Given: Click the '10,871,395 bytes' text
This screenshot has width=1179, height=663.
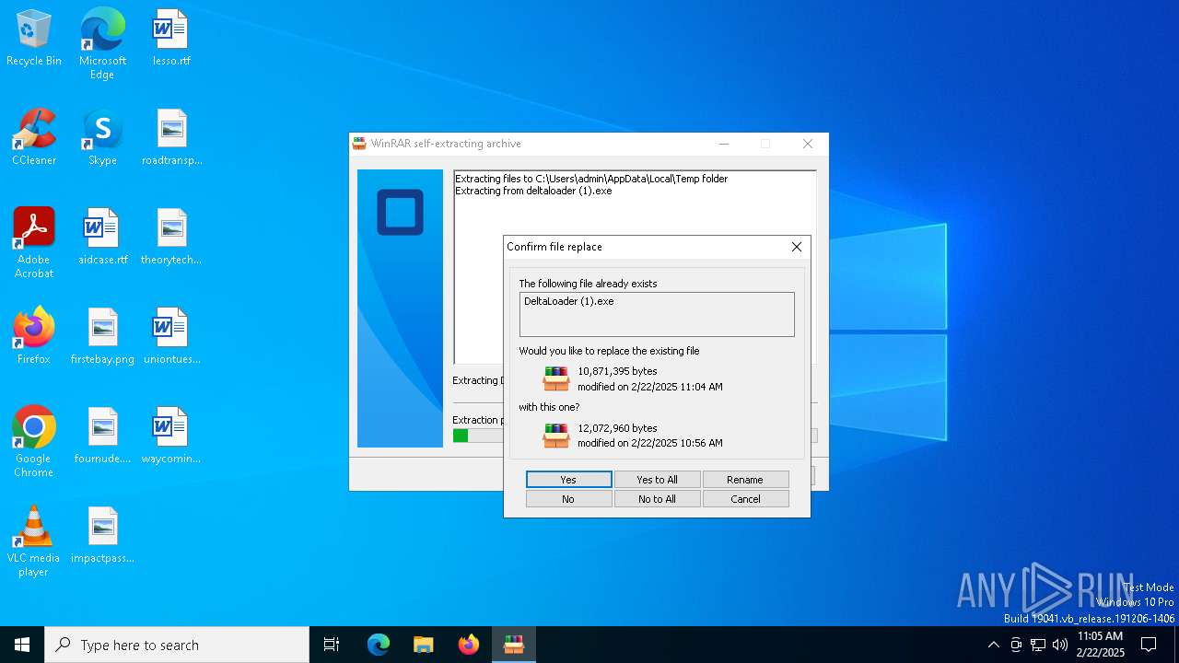Looking at the screenshot, I should 617,371.
